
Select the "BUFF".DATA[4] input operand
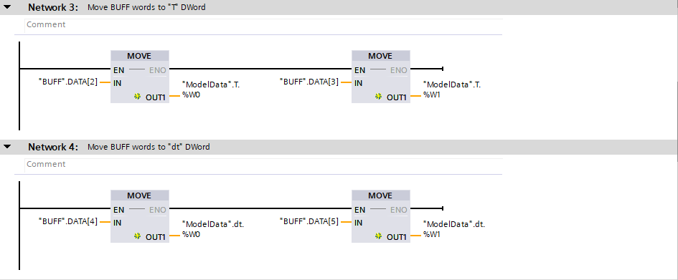(x=68, y=222)
